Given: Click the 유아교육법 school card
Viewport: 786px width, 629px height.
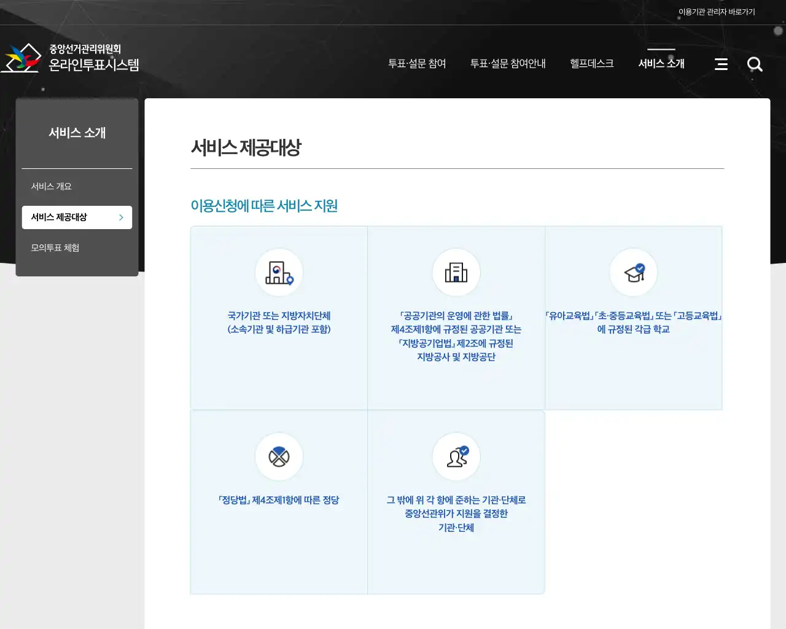Looking at the screenshot, I should (x=633, y=317).
